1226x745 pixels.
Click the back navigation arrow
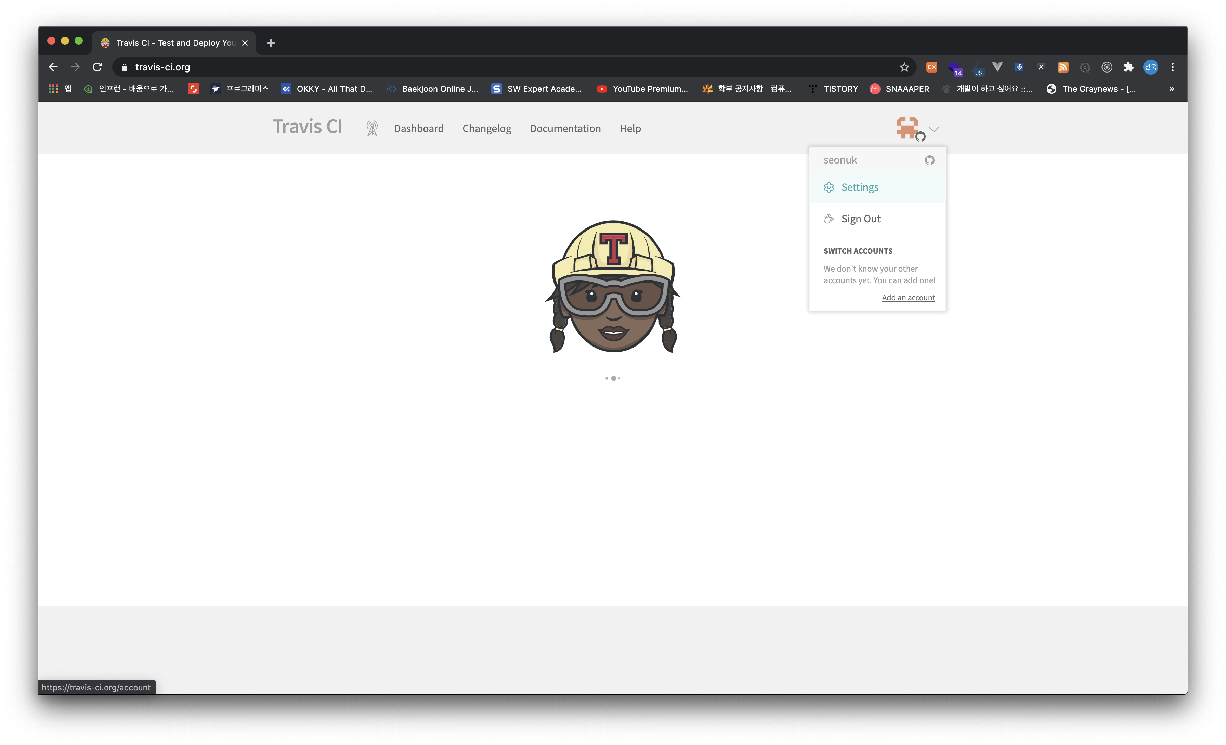54,67
